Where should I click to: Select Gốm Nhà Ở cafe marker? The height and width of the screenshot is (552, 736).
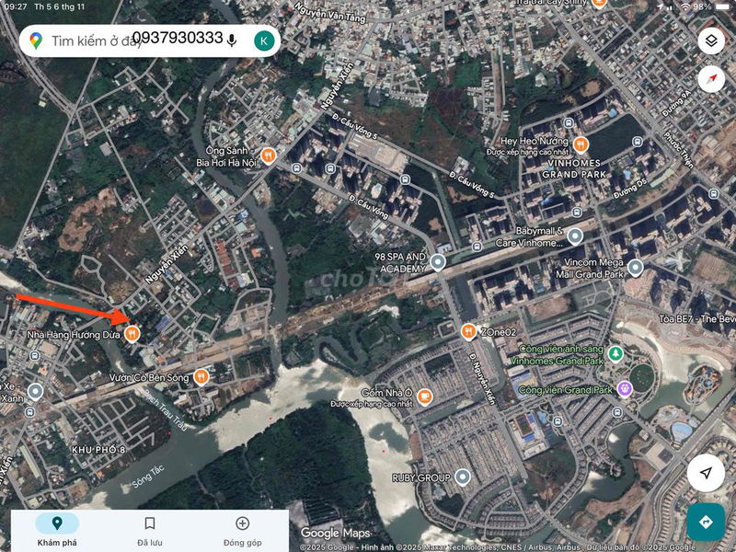click(424, 397)
